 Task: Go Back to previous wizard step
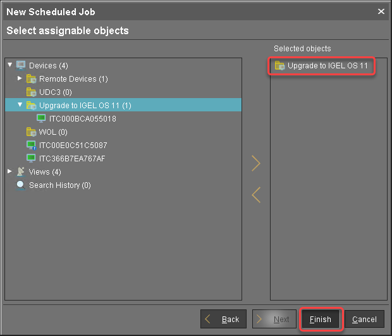pyautogui.click(x=223, y=320)
